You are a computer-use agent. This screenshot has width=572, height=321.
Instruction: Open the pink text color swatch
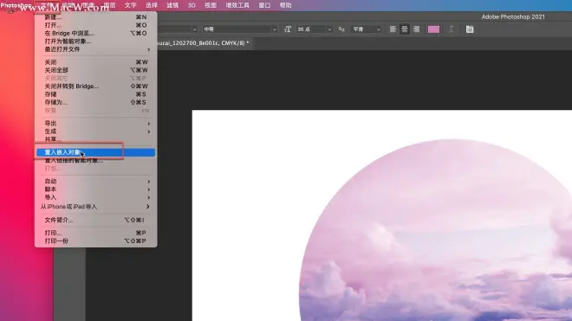coord(433,29)
